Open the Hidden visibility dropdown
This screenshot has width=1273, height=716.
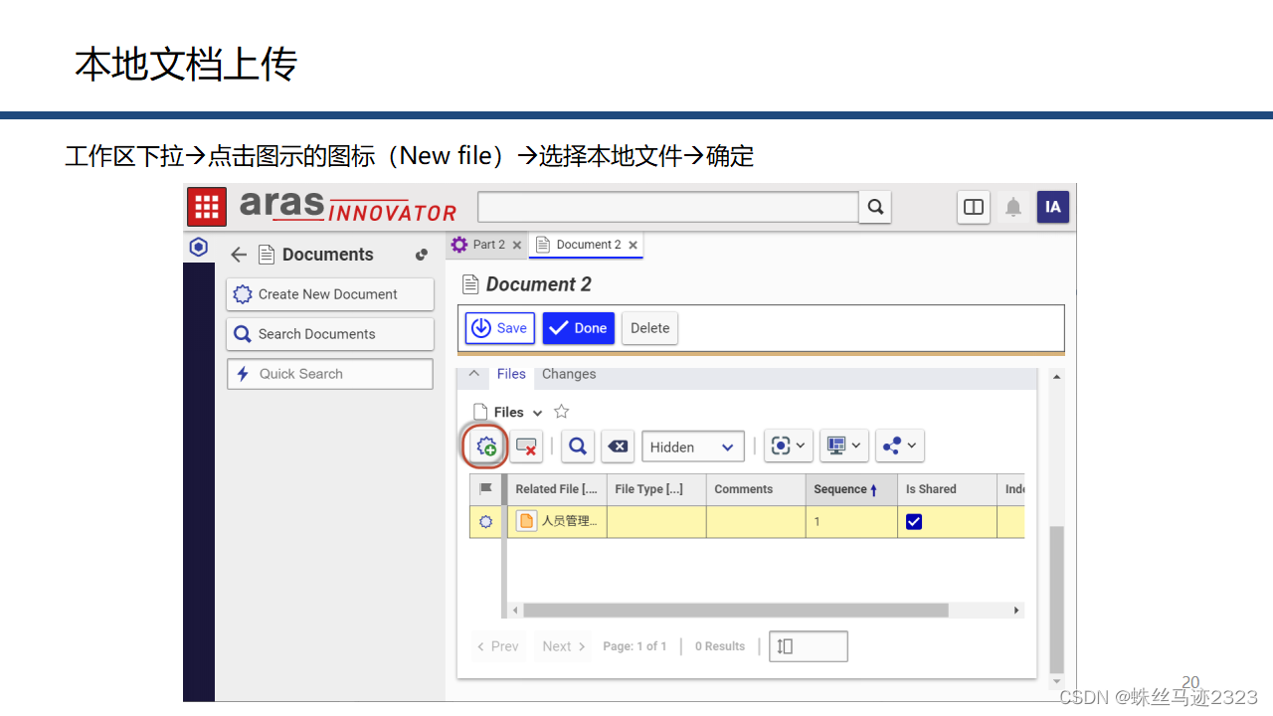pos(692,447)
